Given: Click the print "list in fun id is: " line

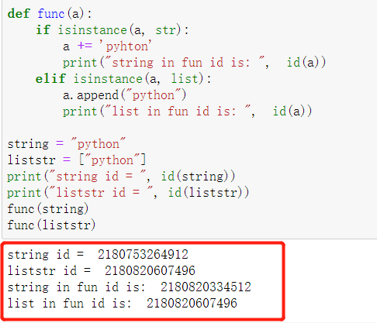Looking at the screenshot, I should [x=187, y=112].
